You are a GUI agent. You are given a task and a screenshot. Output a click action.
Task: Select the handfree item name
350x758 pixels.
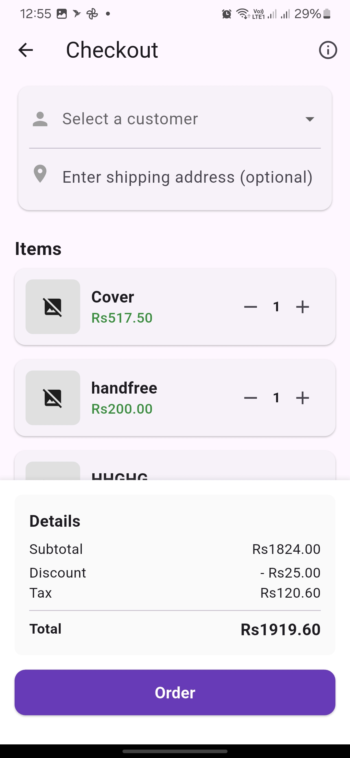(124, 388)
